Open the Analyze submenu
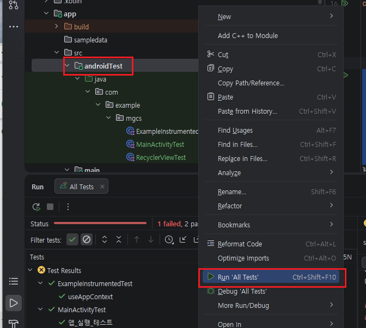 [271, 173]
